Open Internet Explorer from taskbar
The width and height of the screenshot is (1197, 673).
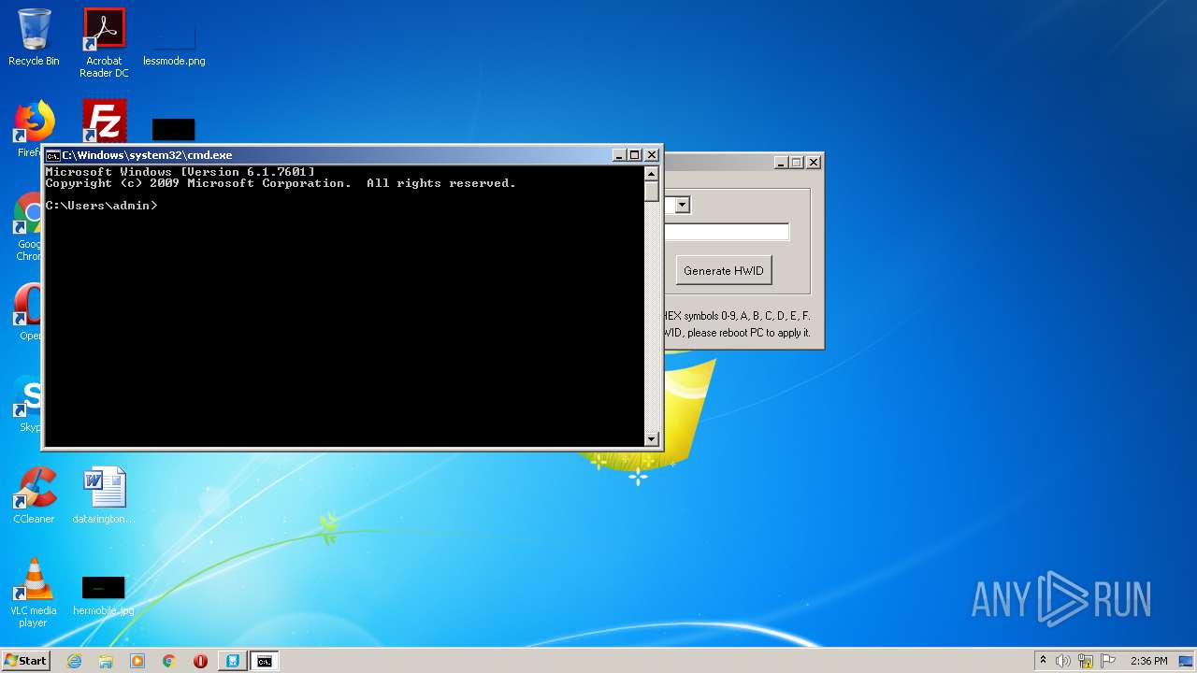[74, 661]
